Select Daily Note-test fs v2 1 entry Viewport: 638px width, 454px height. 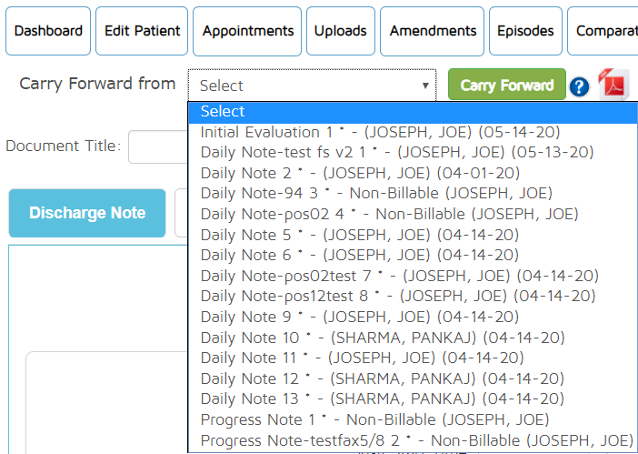(397, 152)
